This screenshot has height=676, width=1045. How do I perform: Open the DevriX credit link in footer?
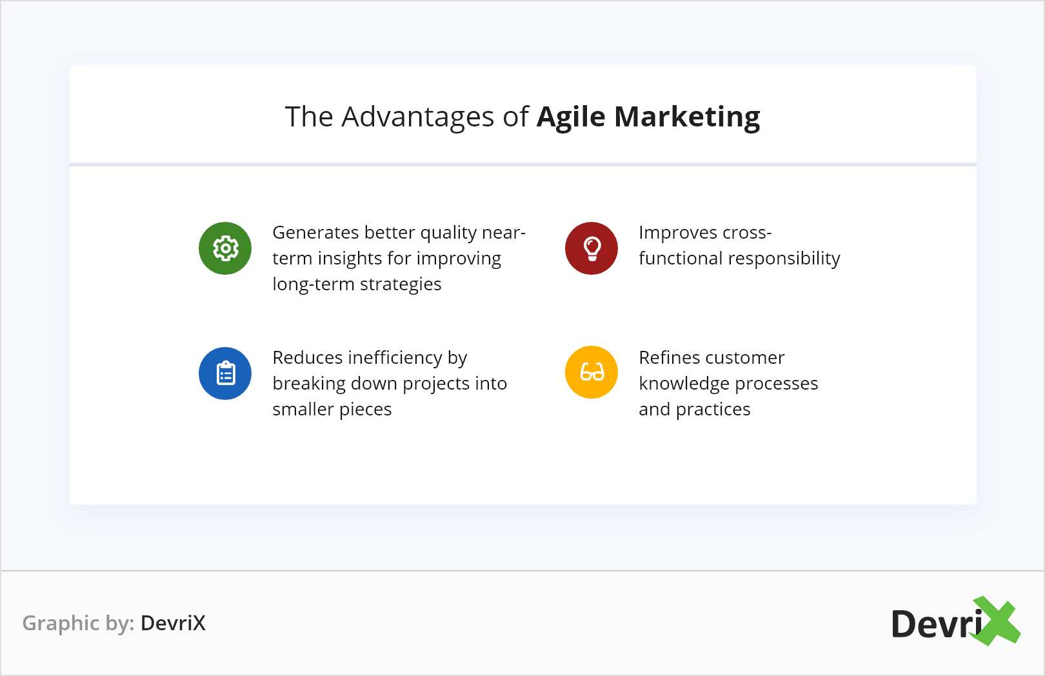click(173, 623)
